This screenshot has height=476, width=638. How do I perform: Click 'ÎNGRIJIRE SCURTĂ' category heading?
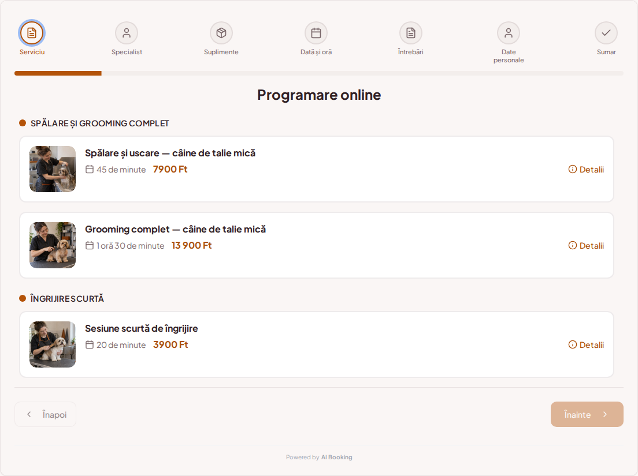(x=67, y=298)
